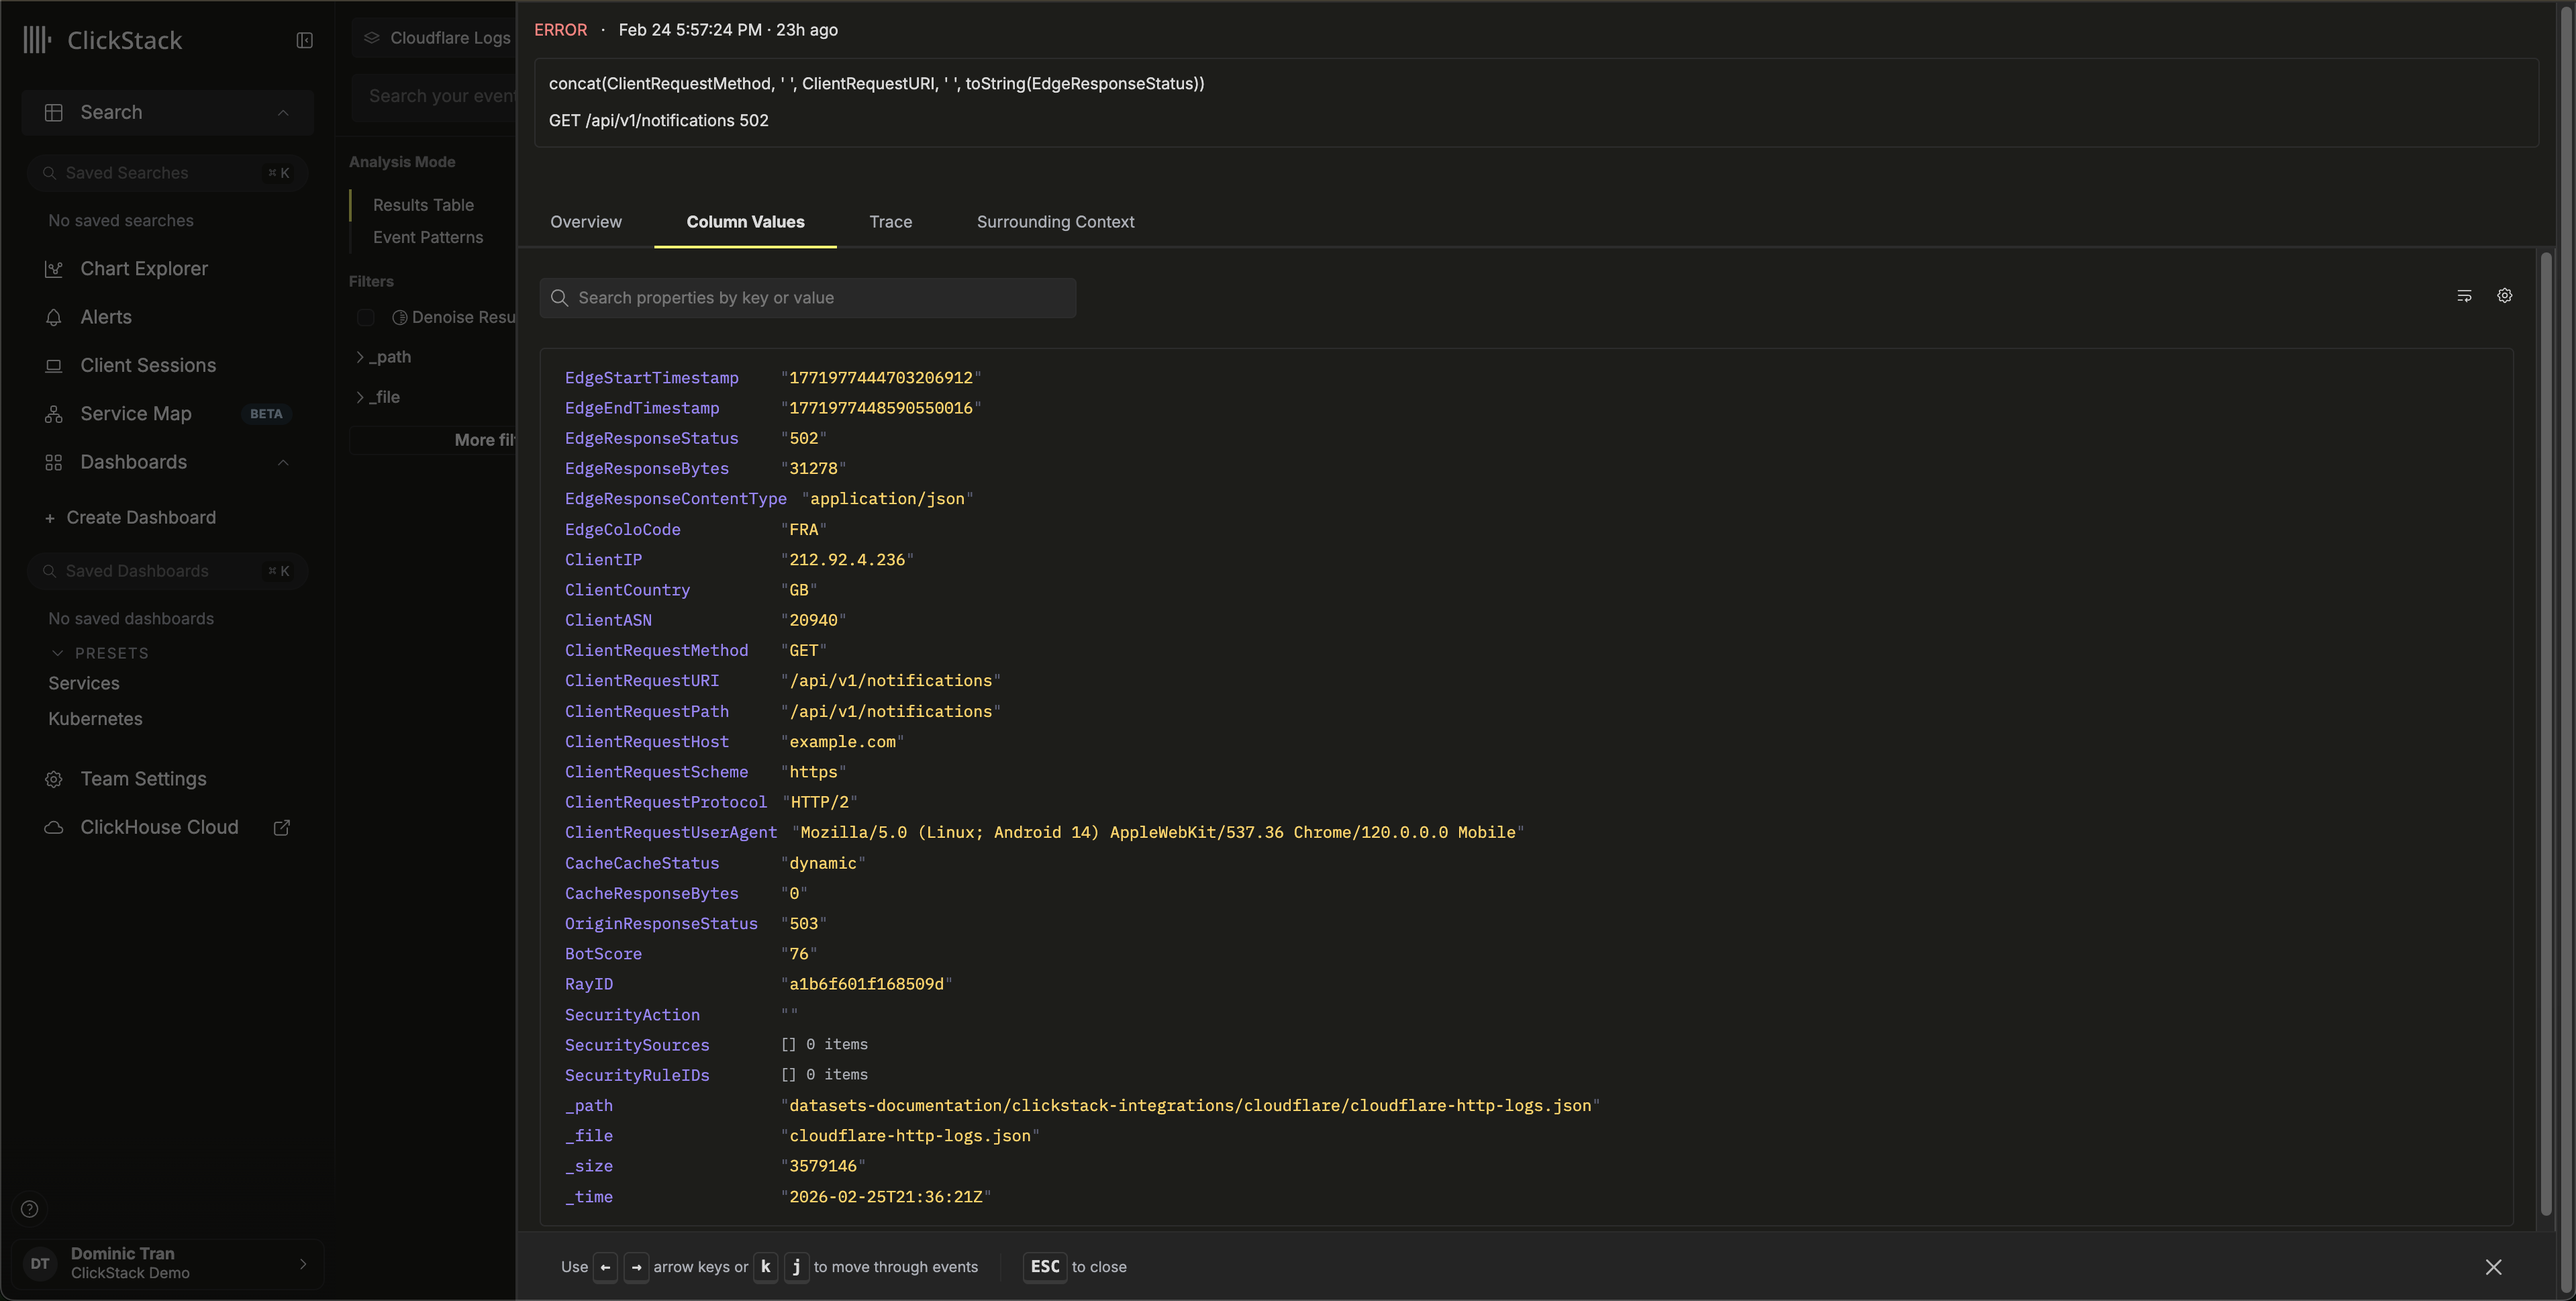Click the help question mark icon
The height and width of the screenshot is (1301, 2576).
point(30,1209)
